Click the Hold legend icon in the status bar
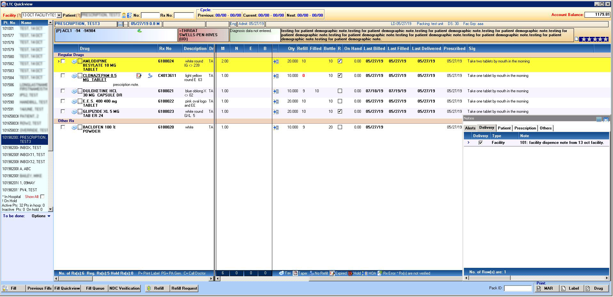613x297 pixels. coord(350,273)
